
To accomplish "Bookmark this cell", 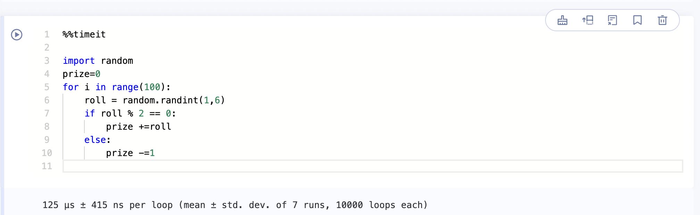I will 637,20.
